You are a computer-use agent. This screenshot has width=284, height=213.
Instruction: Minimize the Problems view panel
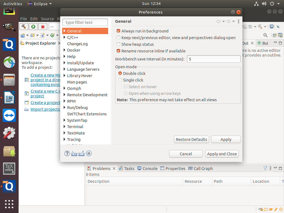coord(275,168)
